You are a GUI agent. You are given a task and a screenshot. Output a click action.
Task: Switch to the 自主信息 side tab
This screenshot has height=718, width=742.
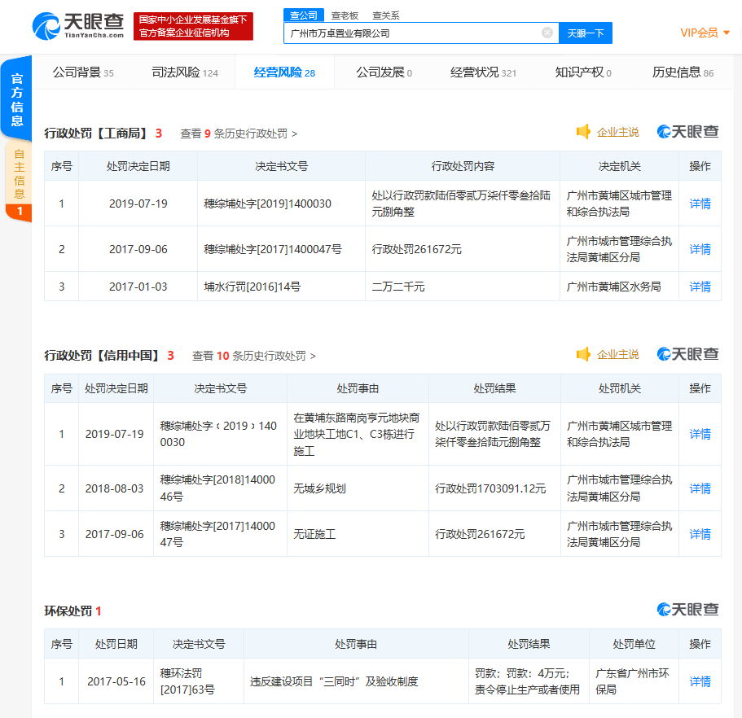point(19,180)
